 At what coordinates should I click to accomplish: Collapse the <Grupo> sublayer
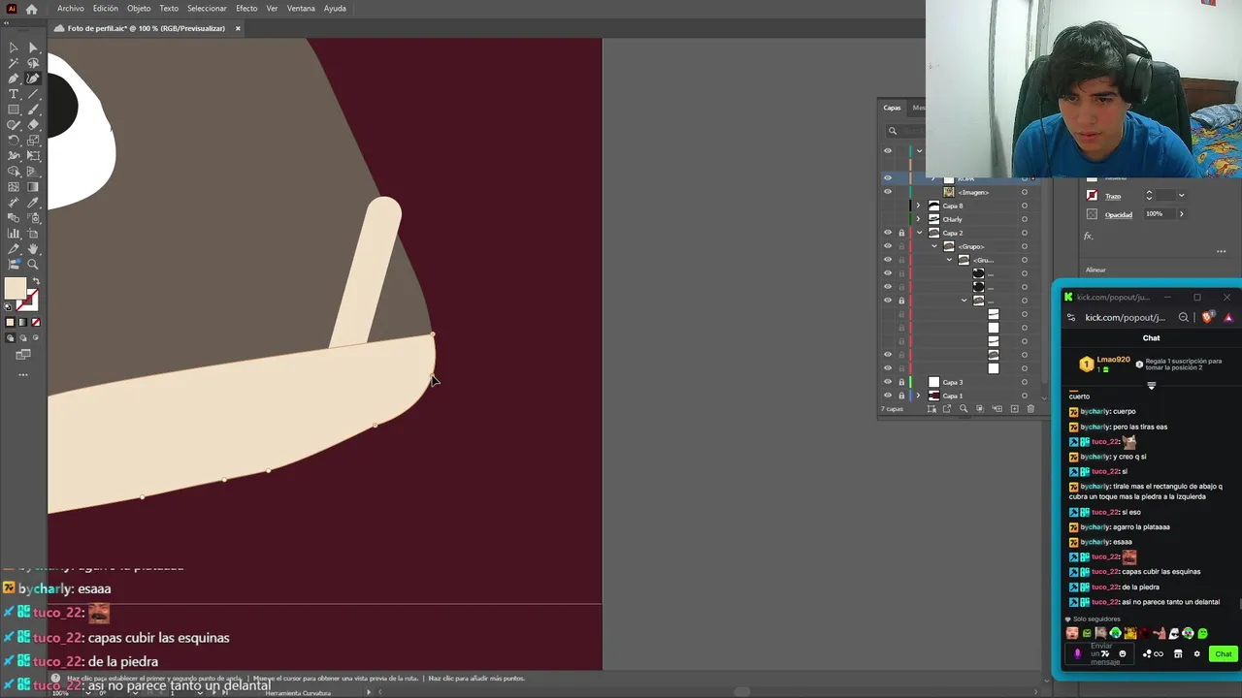[934, 246]
